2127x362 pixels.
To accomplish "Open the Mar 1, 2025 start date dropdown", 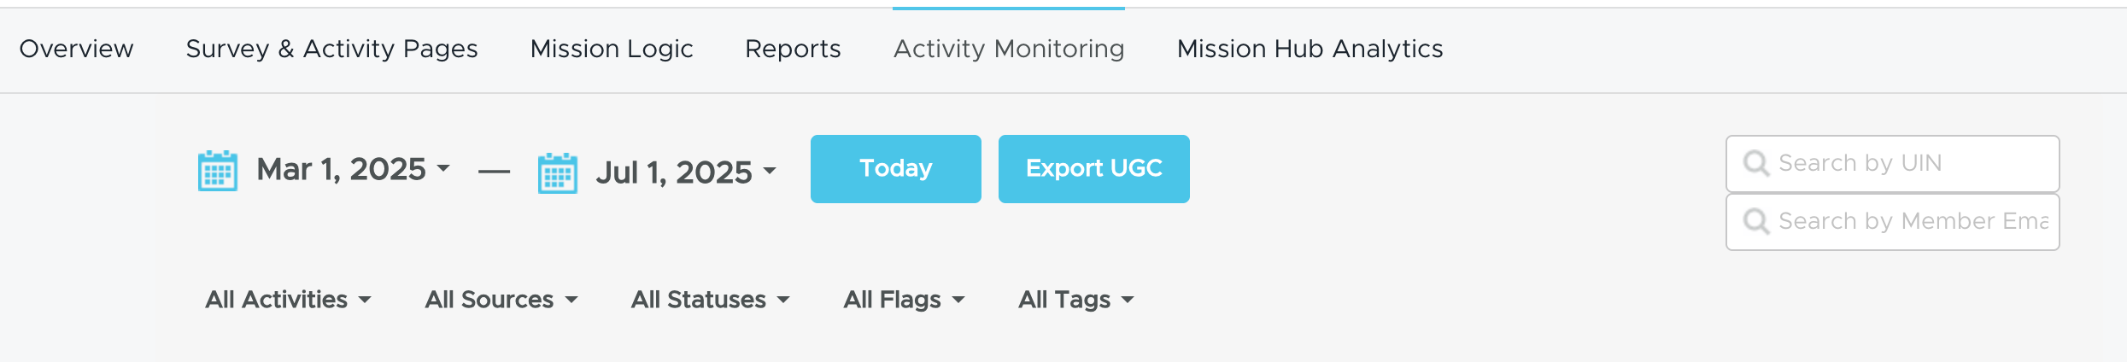I will [354, 169].
